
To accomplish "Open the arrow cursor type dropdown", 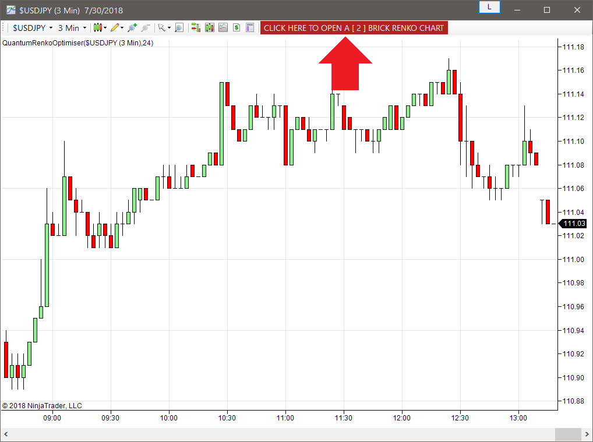I will 164,27.
